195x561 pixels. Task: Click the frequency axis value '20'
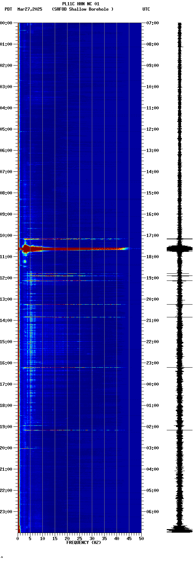click(x=67, y=539)
